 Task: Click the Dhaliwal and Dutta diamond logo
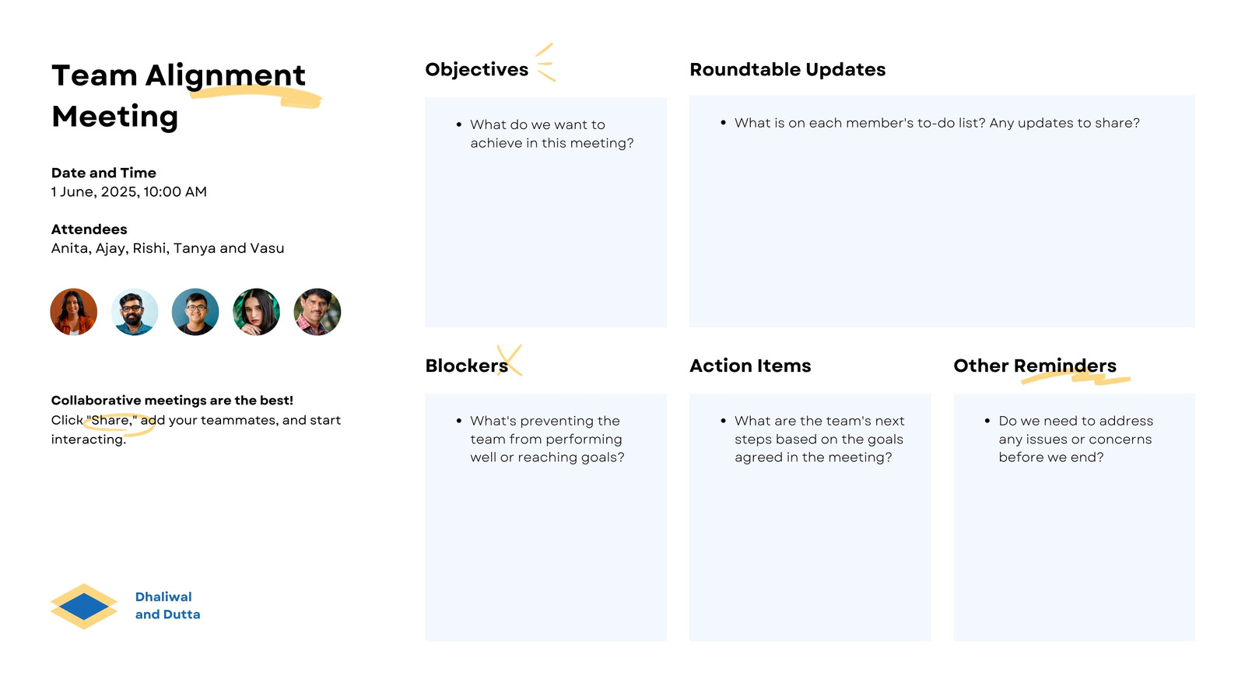84,606
